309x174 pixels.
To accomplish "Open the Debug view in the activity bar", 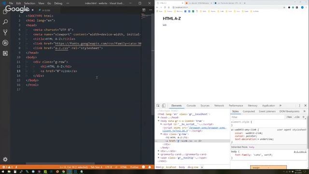I will pyautogui.click(x=5, y=43).
